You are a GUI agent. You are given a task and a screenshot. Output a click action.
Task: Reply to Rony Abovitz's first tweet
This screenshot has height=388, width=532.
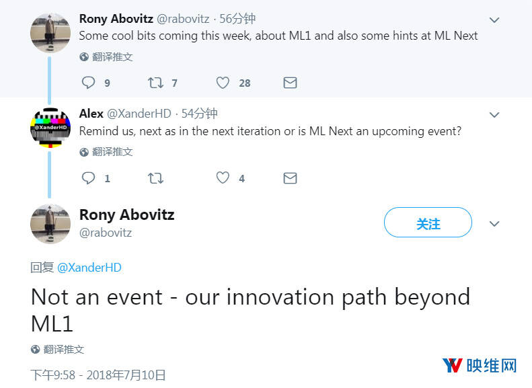point(89,83)
